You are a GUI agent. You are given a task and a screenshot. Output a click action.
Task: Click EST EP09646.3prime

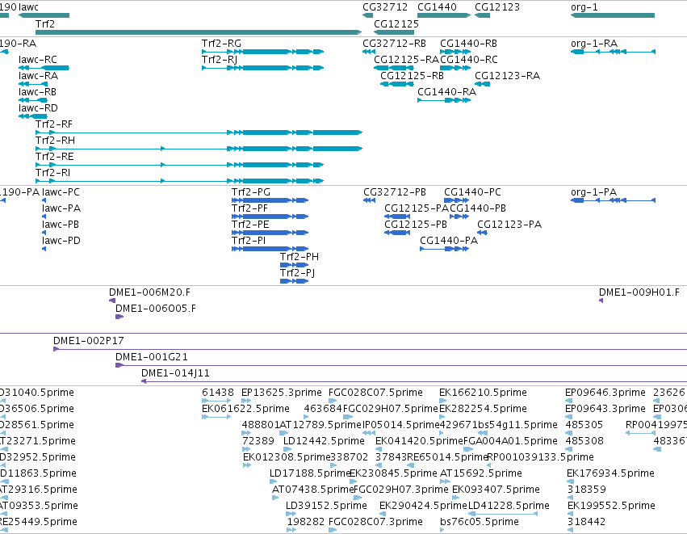[605, 393]
